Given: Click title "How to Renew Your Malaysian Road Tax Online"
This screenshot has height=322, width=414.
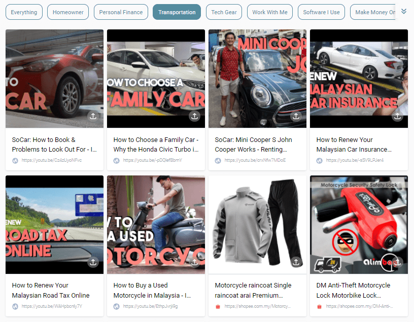Looking at the screenshot, I should [51, 291].
